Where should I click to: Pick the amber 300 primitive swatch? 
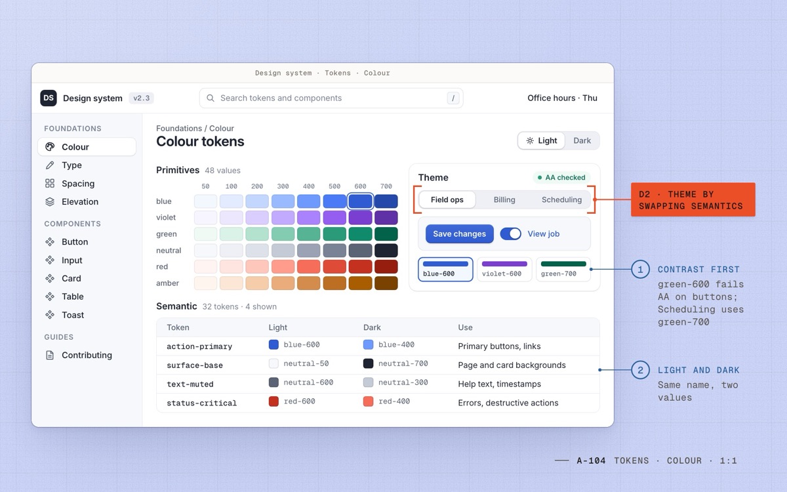pos(283,283)
